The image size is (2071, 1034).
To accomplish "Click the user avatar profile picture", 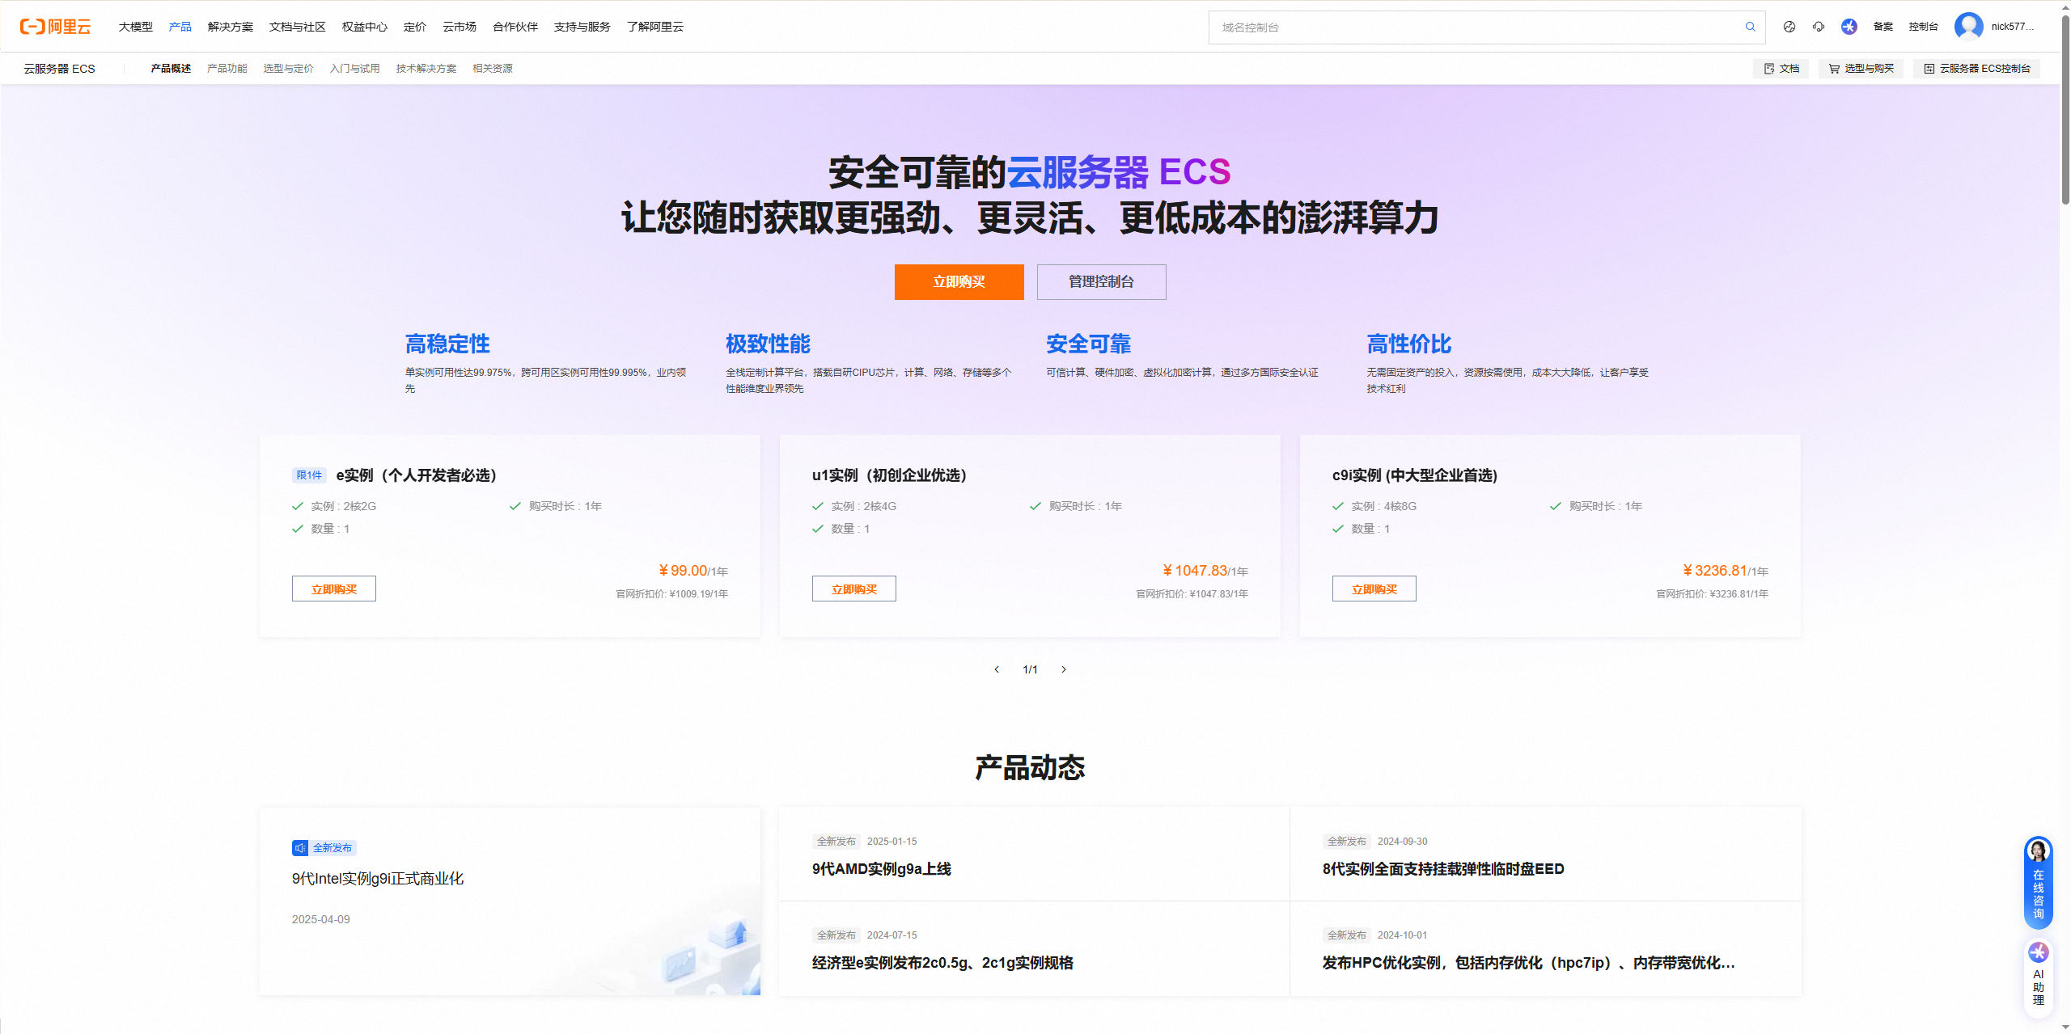I will click(1968, 27).
